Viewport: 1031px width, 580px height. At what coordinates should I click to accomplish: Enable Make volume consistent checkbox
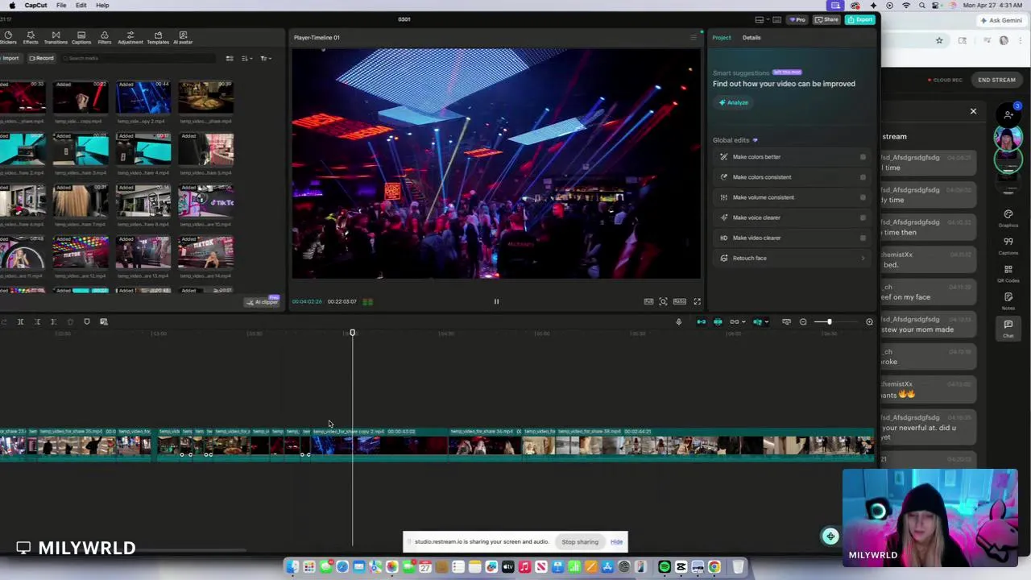pos(863,197)
